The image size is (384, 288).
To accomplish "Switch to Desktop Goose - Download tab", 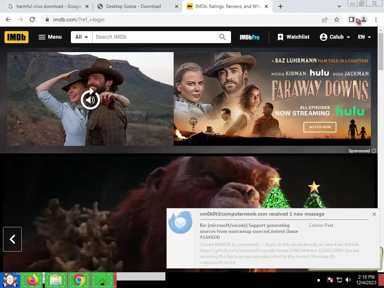I will pos(133,6).
